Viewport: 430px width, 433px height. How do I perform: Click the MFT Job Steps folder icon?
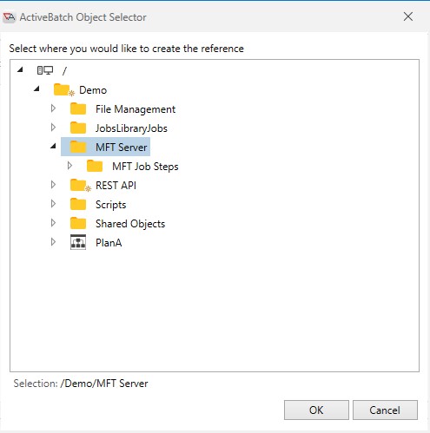(95, 167)
